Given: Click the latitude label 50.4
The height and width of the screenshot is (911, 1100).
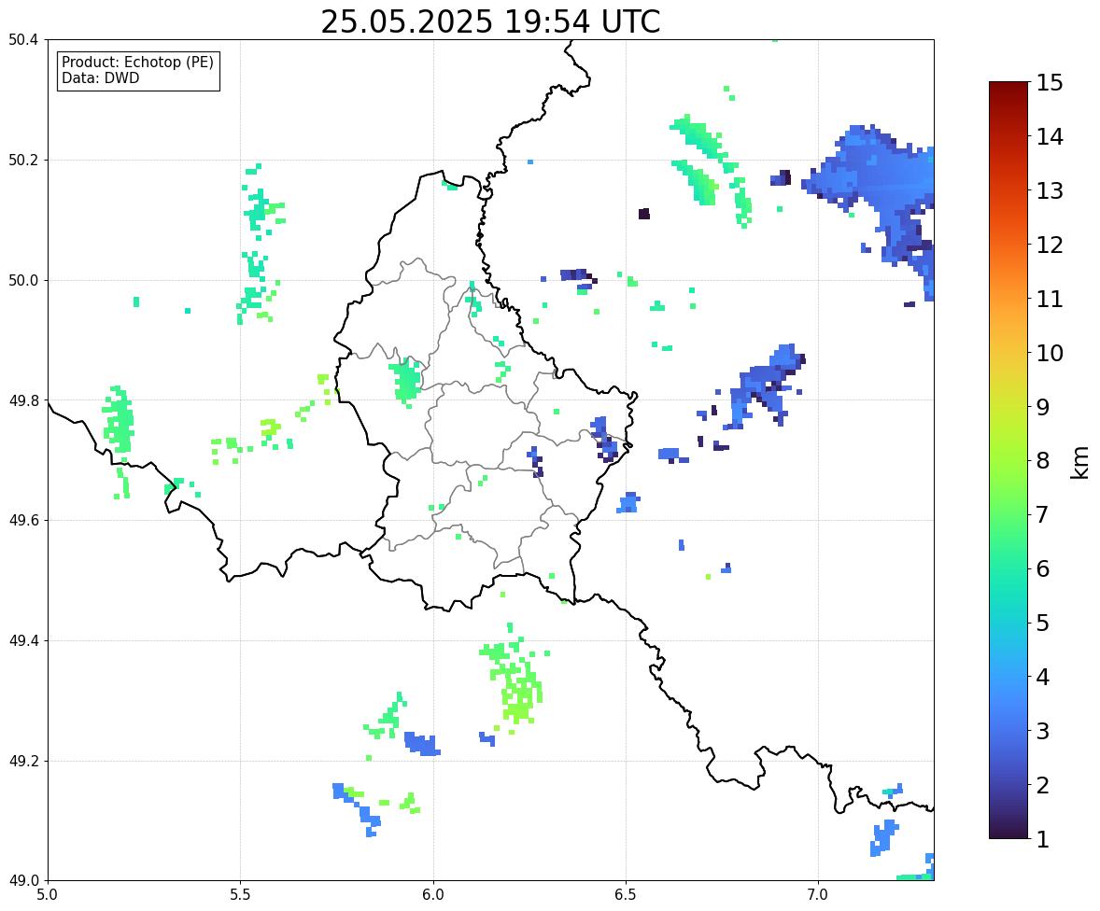Looking at the screenshot, I should click(x=23, y=40).
